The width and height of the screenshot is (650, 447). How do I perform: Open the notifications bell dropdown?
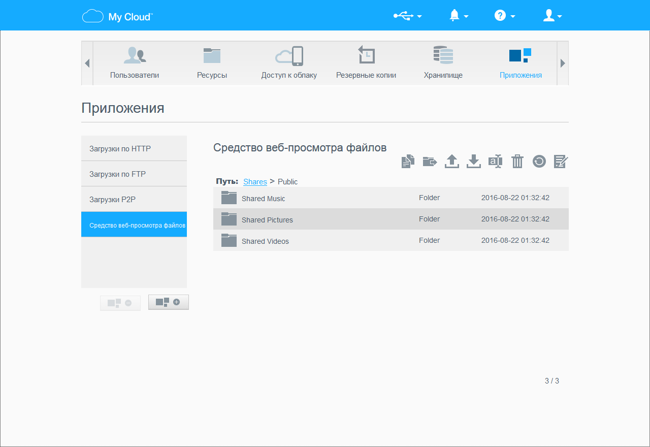[459, 16]
